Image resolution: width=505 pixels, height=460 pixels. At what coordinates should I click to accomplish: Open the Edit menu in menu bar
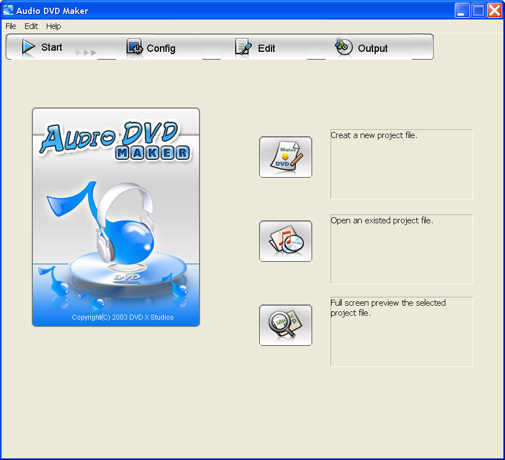(x=31, y=26)
